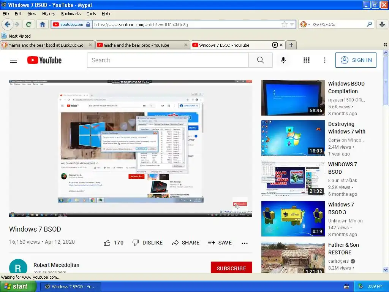Click the YouTube search magnifier button

(x=261, y=60)
